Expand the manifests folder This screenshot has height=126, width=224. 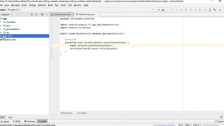point(1,22)
